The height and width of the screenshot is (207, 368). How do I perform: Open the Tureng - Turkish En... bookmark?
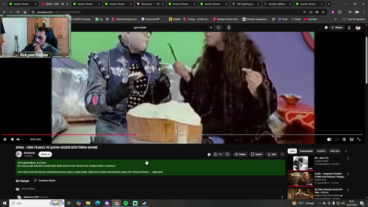pyautogui.click(x=196, y=19)
